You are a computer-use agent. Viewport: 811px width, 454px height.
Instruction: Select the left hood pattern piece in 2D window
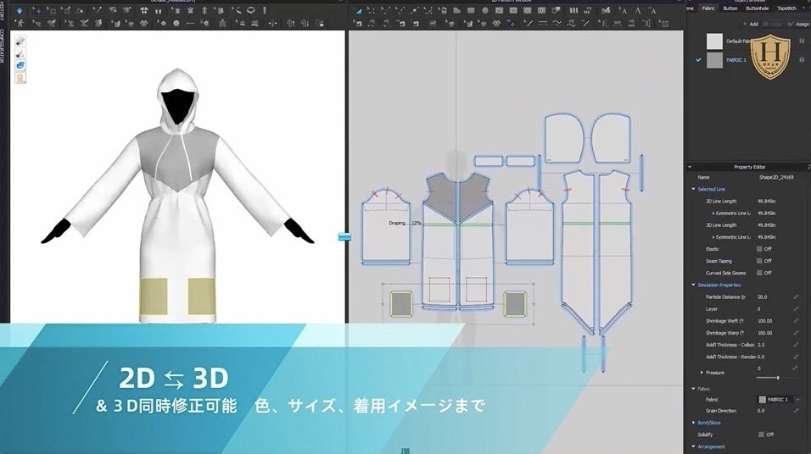click(564, 138)
